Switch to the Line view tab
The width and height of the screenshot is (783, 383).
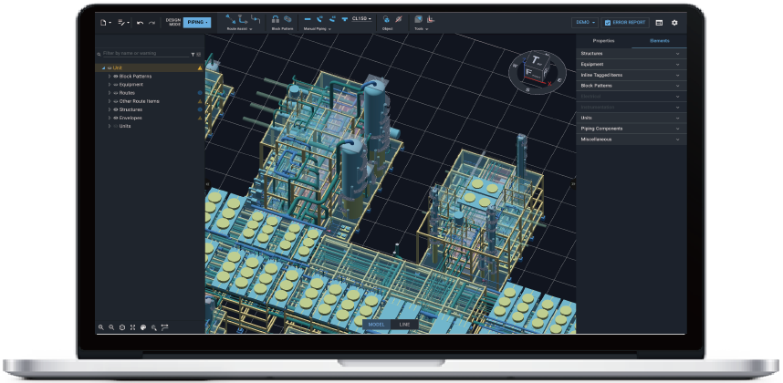(404, 324)
